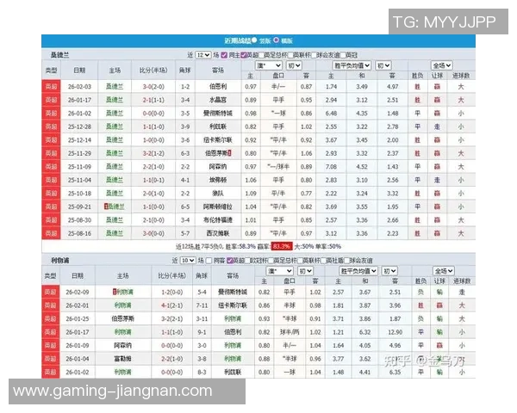Viewport: 517px width, 413px height.
Task: Open away team 曼彻斯特城 in 26-01-02 桑德兰 row
Action: [218, 114]
